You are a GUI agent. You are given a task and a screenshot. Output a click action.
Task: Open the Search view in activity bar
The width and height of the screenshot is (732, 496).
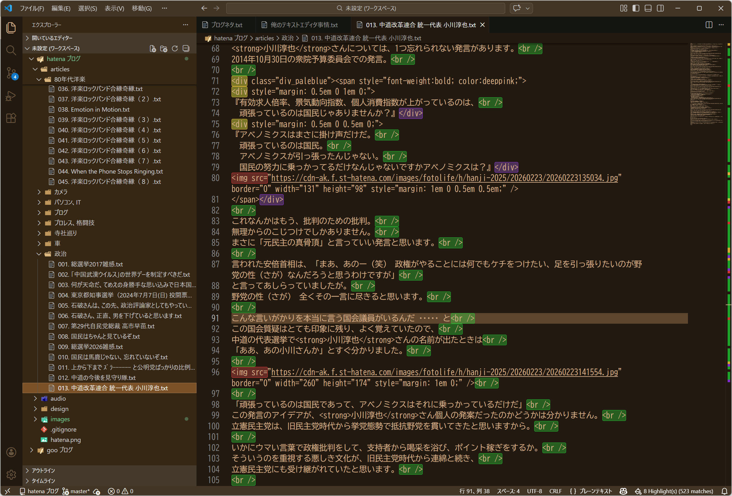pos(11,50)
